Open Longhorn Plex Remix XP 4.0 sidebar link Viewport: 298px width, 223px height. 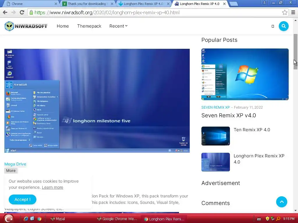[x=259, y=159]
